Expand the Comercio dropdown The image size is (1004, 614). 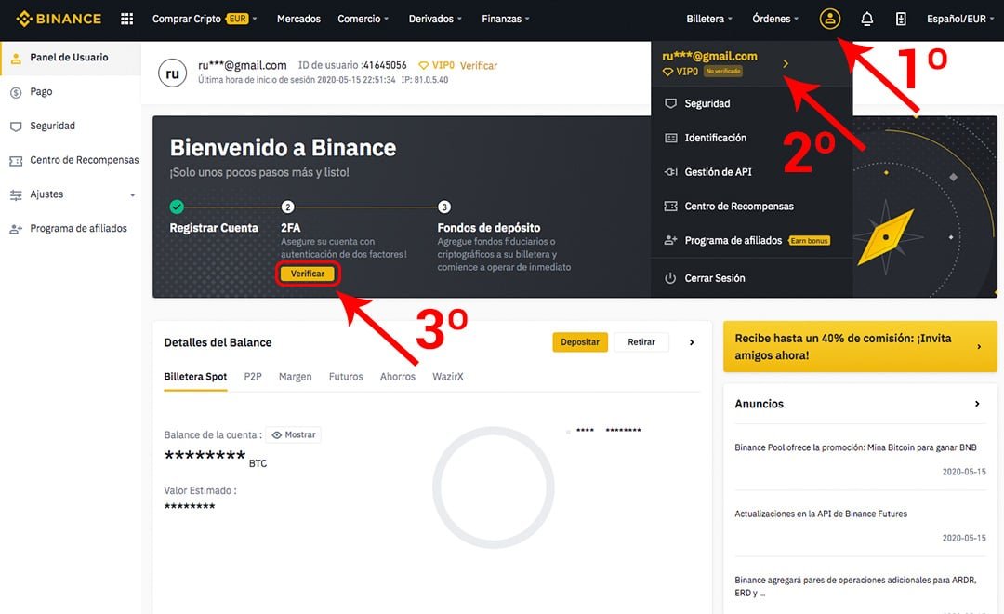[363, 19]
